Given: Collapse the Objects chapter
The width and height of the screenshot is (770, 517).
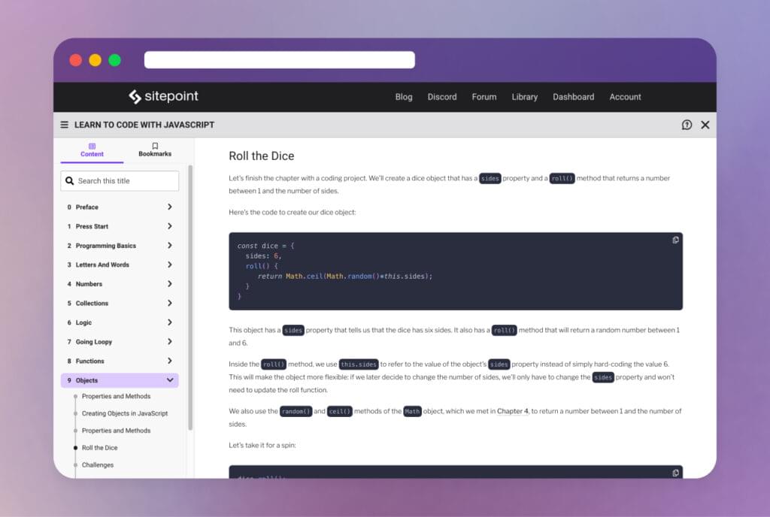Looking at the screenshot, I should coord(171,380).
